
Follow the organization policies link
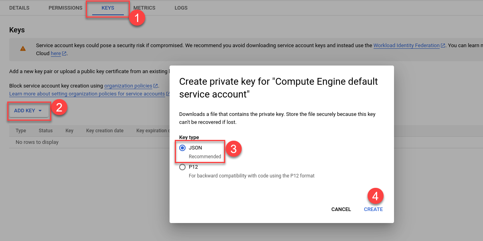[x=128, y=86]
